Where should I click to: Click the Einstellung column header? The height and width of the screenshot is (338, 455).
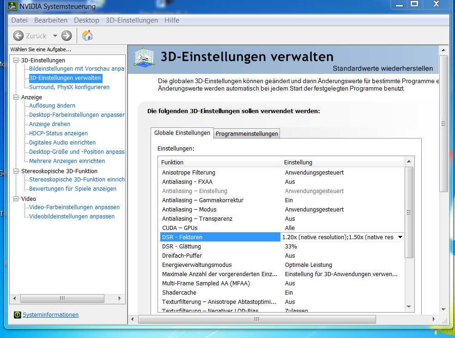342,162
